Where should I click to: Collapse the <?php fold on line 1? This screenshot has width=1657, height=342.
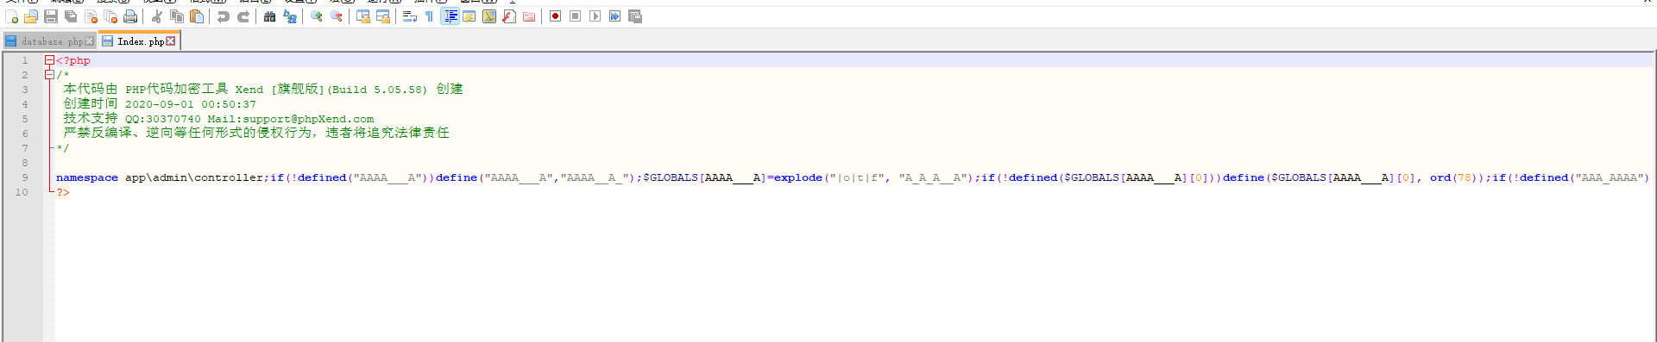pyautogui.click(x=49, y=60)
